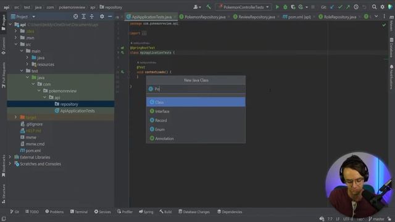Open Spring tool window
Viewport: 395px width, 222px height.
coord(146,212)
